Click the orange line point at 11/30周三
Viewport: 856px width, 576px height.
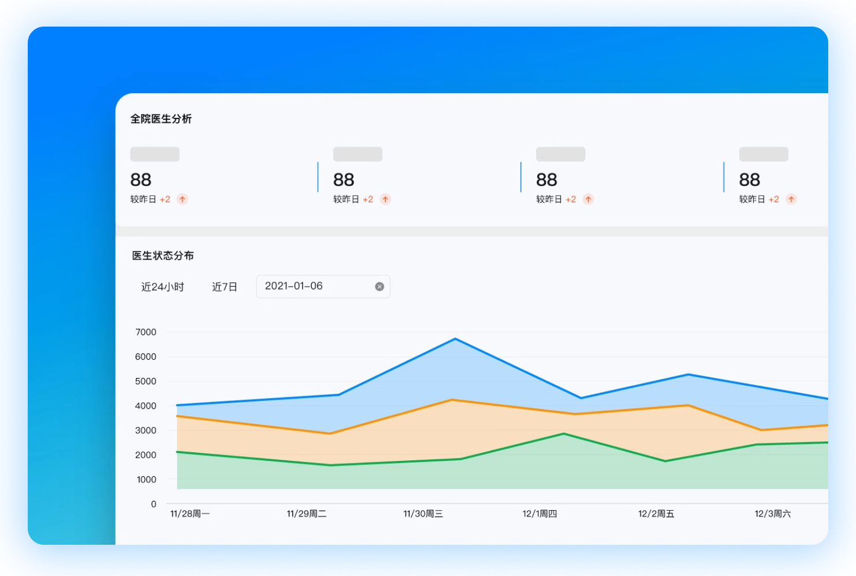[452, 400]
